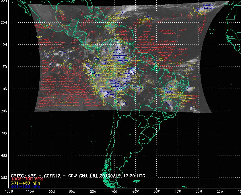Click the 20W longitude axis label
The width and height of the screenshot is (241, 195).
(x=219, y=192)
